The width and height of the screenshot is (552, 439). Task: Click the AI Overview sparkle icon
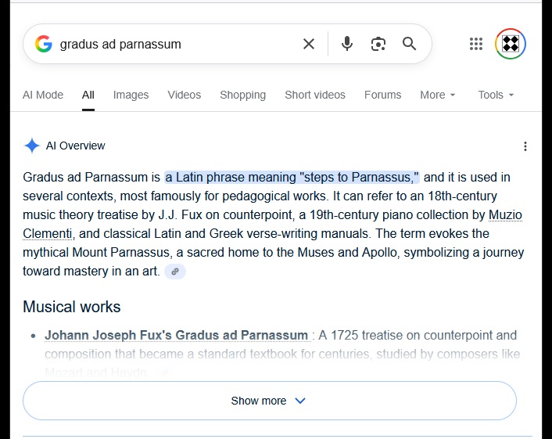(32, 146)
